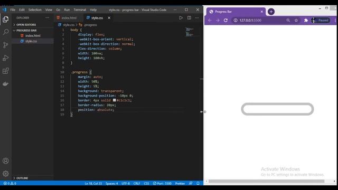Select style.css in the Explorer tree
The height and width of the screenshot is (190, 338).
pos(31,41)
